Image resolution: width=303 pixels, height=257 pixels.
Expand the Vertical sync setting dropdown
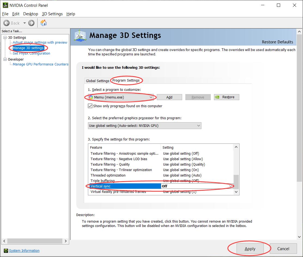(231, 186)
